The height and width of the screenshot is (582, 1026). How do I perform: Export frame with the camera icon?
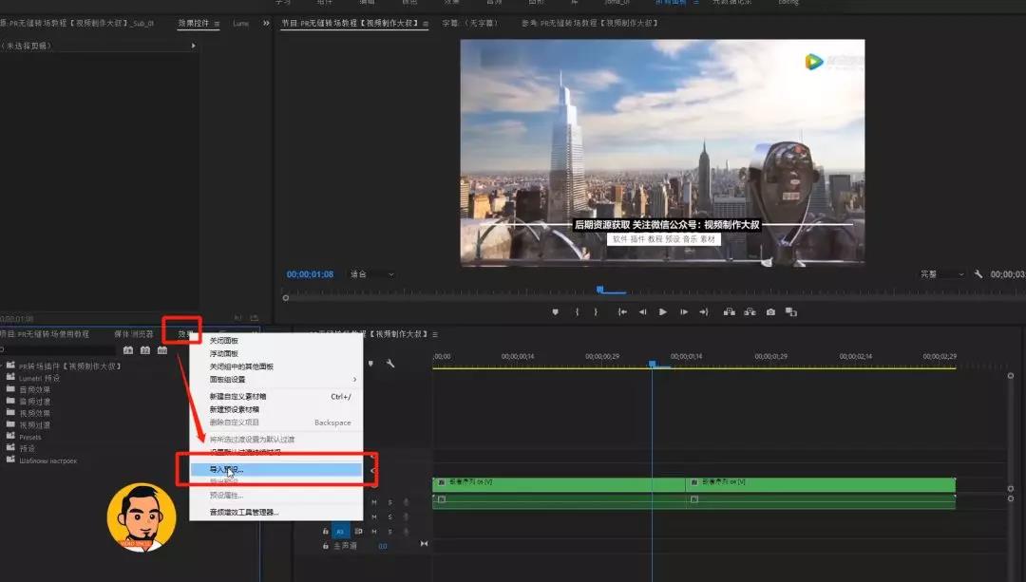770,312
